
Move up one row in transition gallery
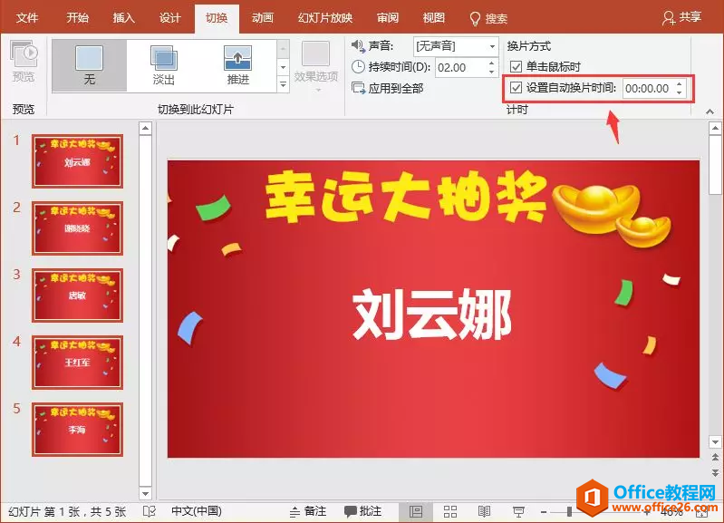click(283, 48)
